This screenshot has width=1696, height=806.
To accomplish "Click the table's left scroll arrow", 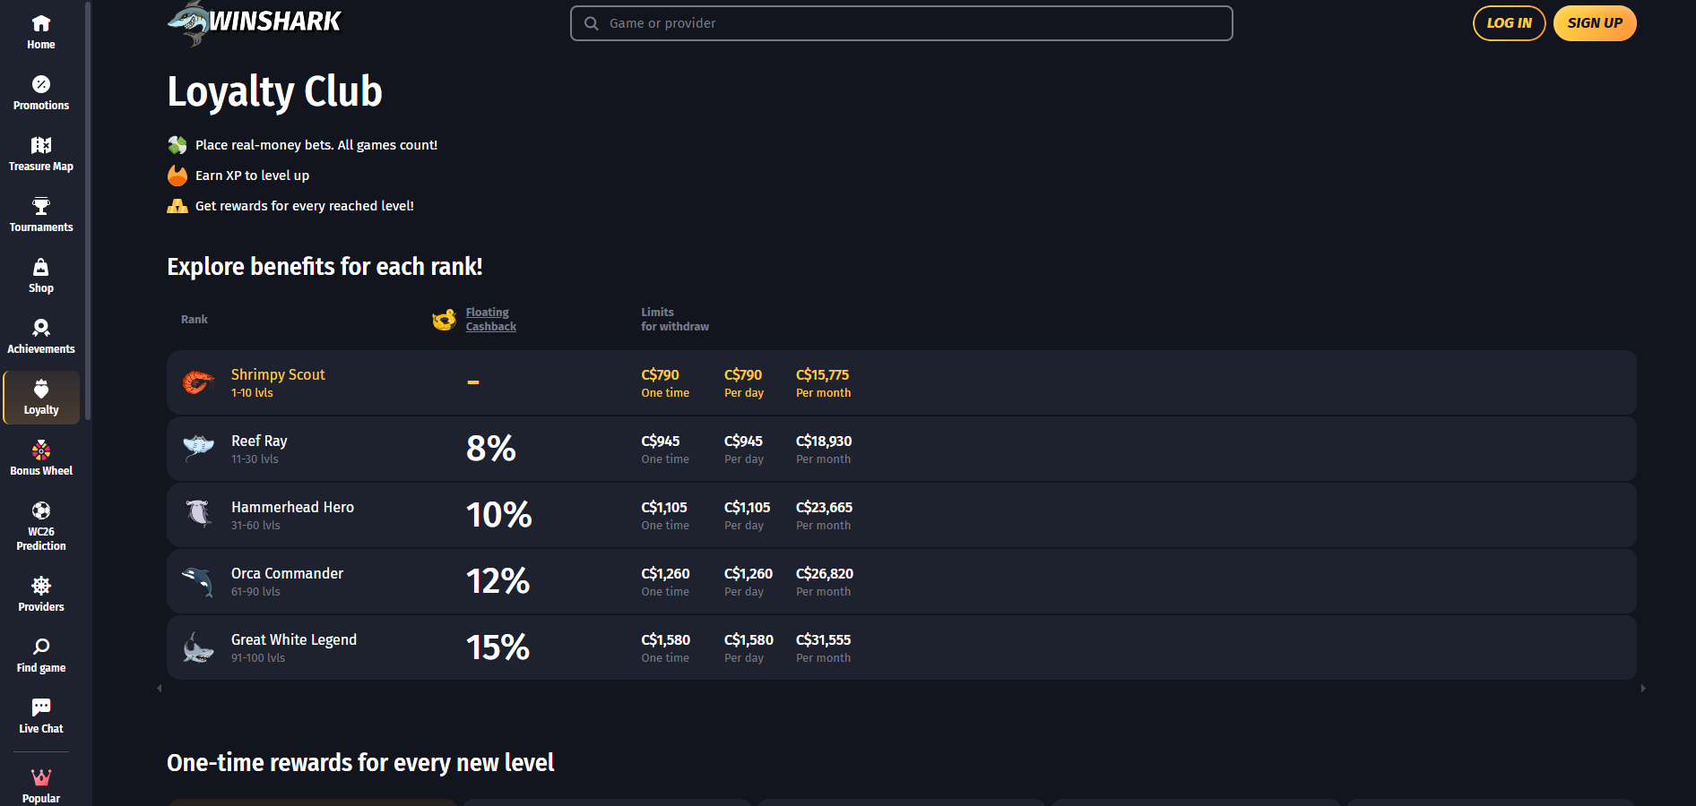I will pyautogui.click(x=160, y=689).
